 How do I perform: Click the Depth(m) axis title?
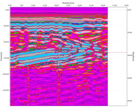pyautogui.click(x=133, y=56)
